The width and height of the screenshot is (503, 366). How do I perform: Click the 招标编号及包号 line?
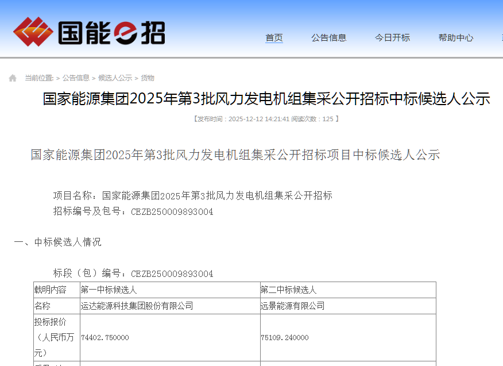[x=133, y=211]
